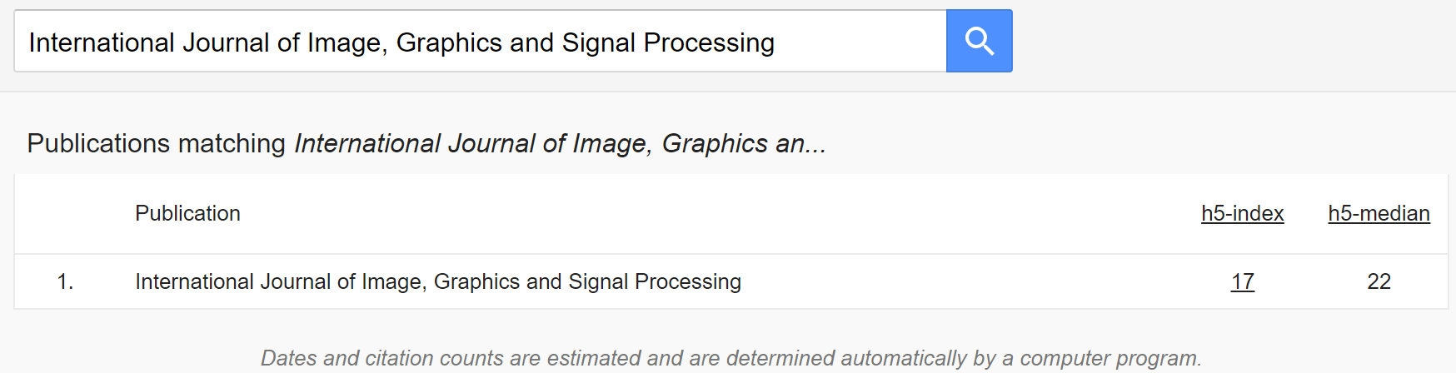This screenshot has height=373, width=1456.
Task: Click the journal title text in first row
Action: [x=438, y=281]
